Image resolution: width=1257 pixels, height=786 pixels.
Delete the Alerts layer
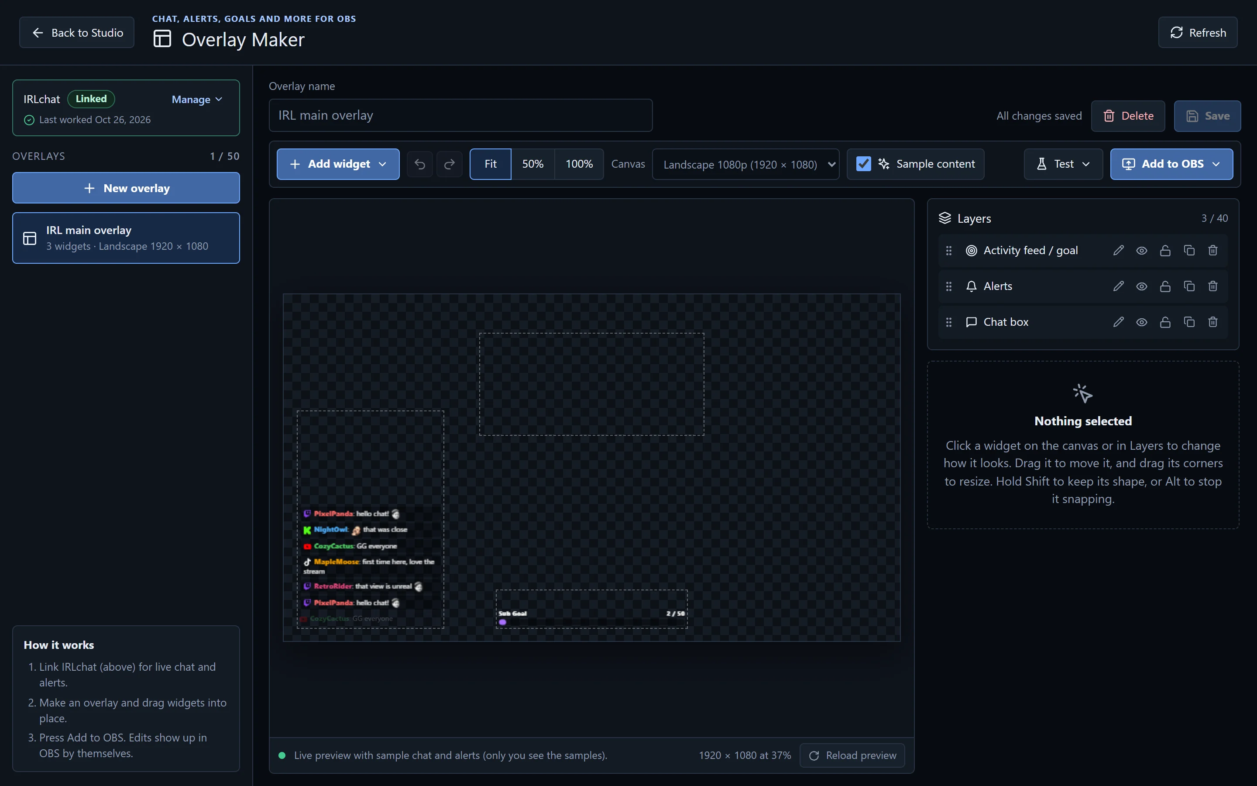pyautogui.click(x=1213, y=286)
